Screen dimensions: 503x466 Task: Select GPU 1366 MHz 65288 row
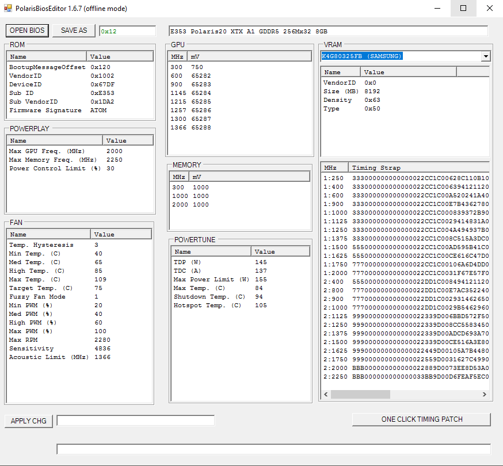[239, 128]
